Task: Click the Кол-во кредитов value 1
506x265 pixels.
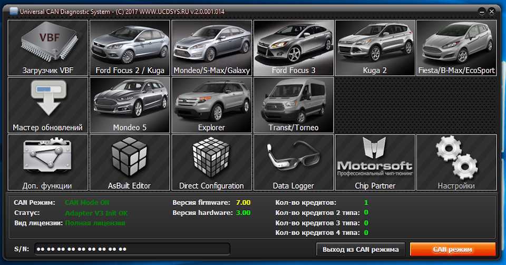Action: (x=366, y=202)
